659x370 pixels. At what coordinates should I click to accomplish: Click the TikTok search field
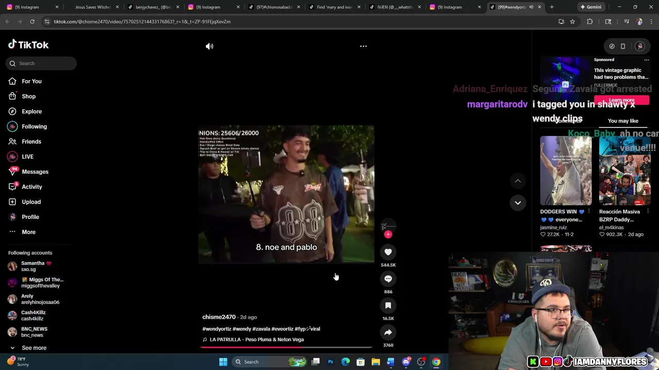tap(42, 63)
